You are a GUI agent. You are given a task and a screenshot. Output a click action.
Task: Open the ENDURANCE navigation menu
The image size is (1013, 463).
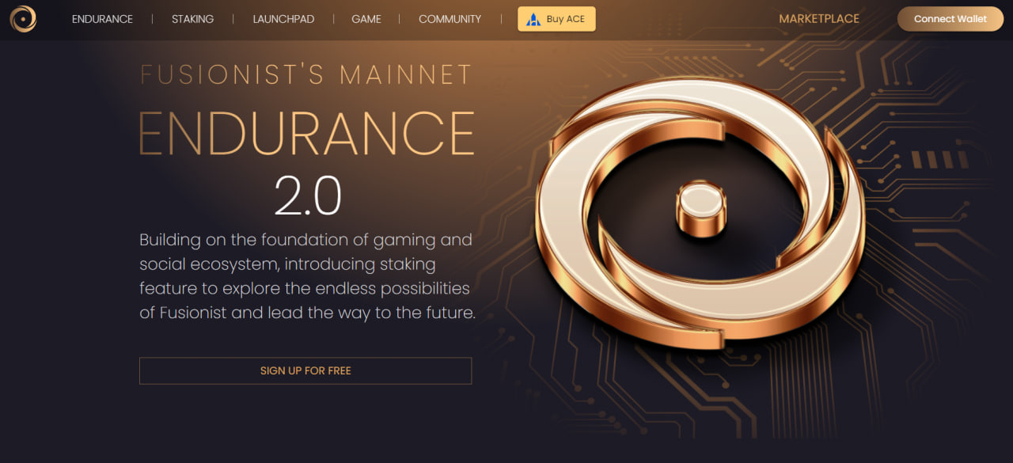pos(102,19)
